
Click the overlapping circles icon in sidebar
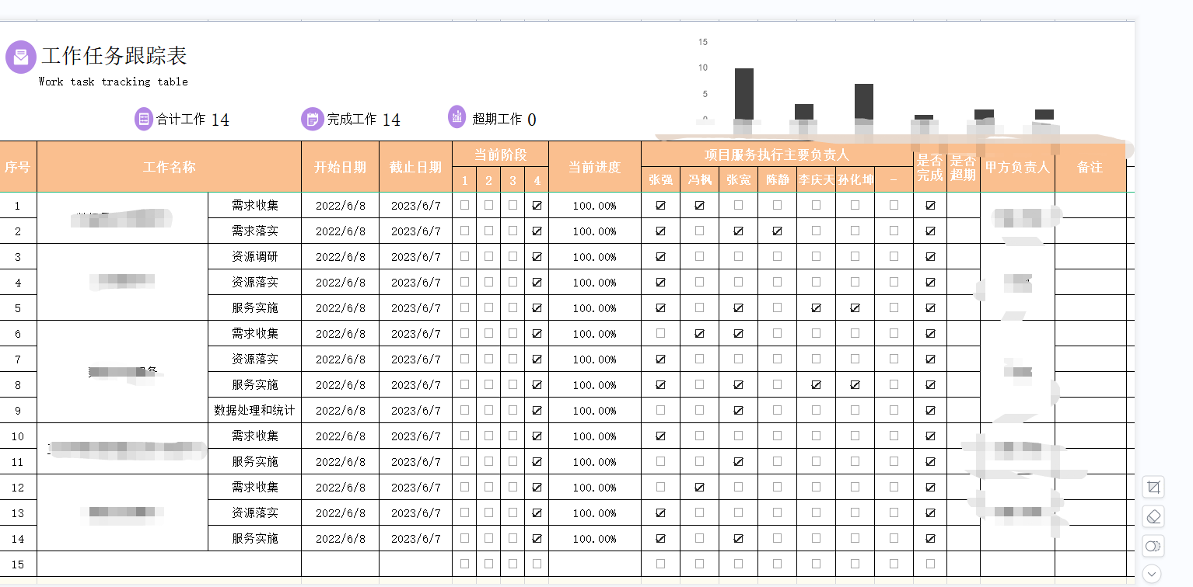click(1153, 546)
